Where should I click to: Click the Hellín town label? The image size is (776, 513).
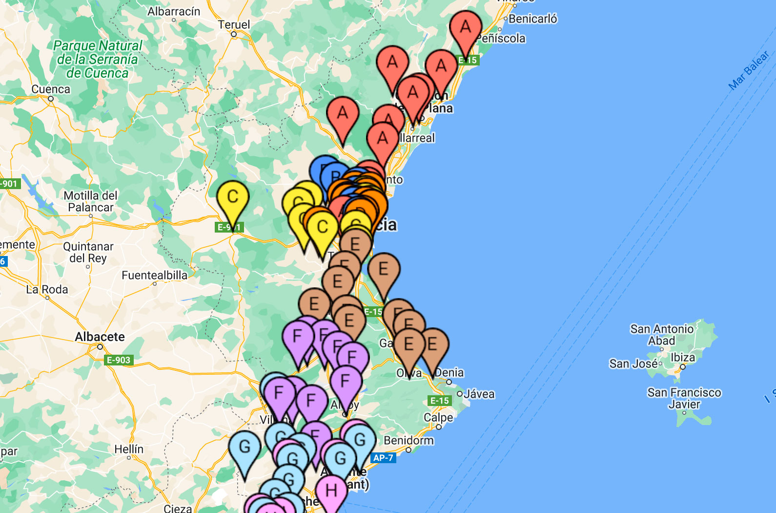[x=129, y=449]
